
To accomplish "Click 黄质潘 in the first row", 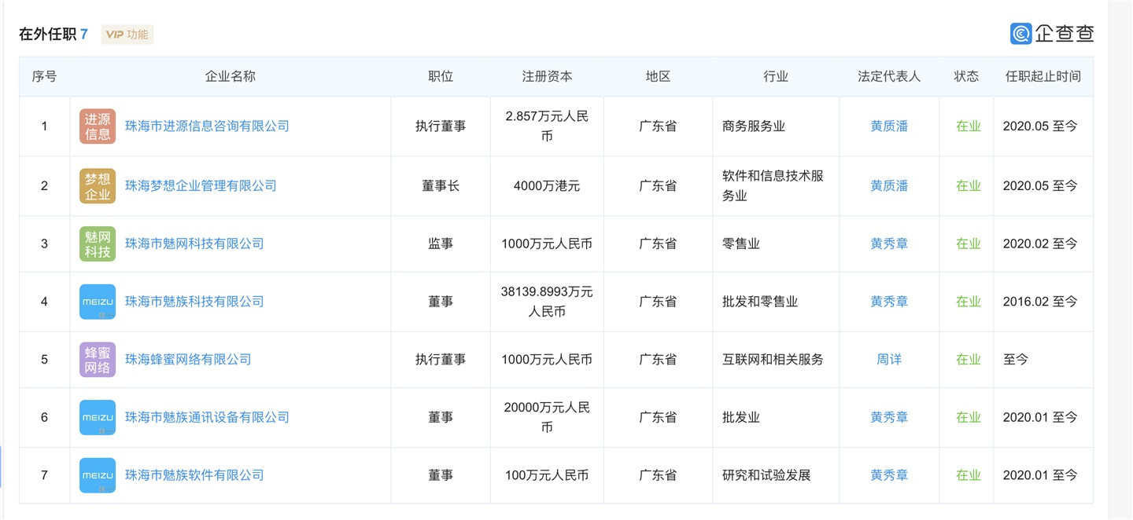I will point(889,126).
